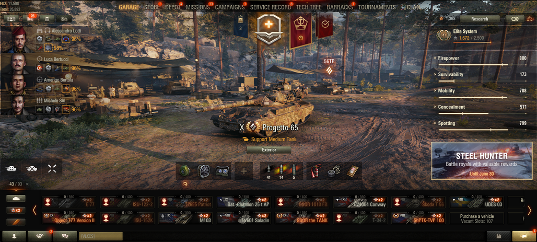
Task: Select the binocular optics equipment slot
Action: click(222, 171)
